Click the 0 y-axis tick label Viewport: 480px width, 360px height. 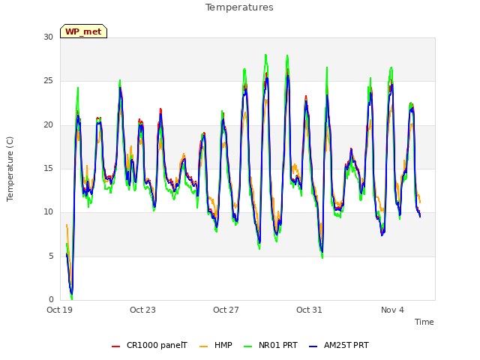click(51, 300)
